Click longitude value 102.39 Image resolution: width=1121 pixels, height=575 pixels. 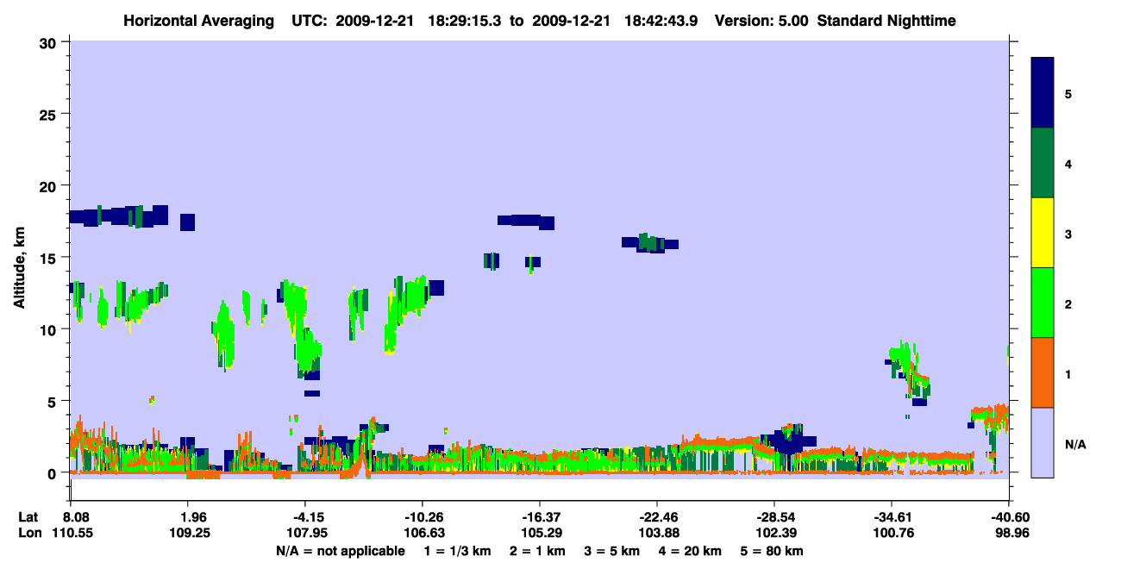point(775,533)
